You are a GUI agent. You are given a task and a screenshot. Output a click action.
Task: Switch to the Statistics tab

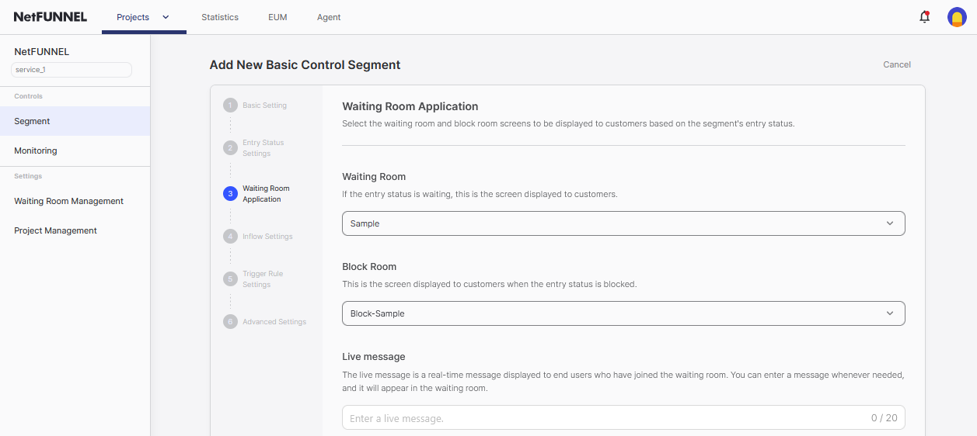220,17
